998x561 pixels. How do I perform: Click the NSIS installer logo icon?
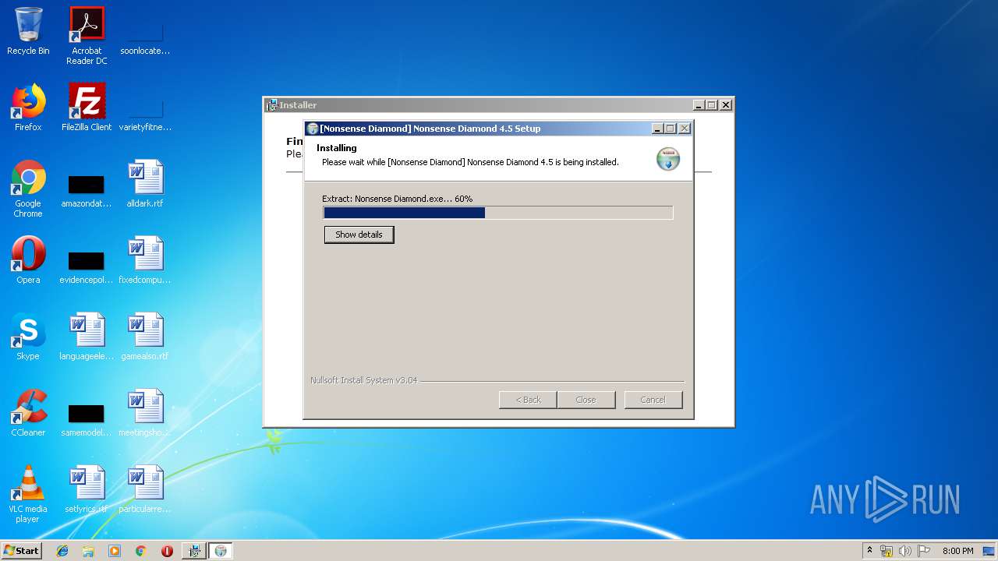(x=667, y=158)
